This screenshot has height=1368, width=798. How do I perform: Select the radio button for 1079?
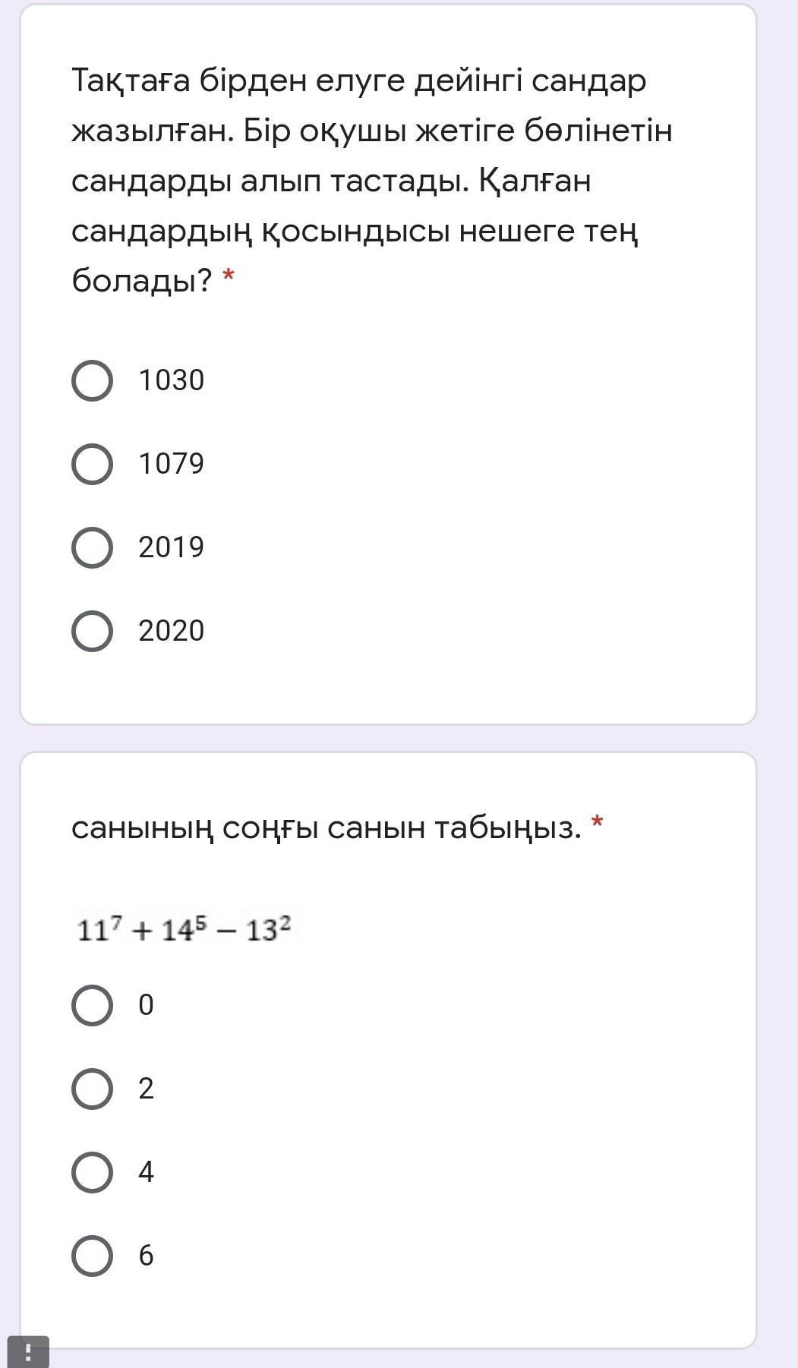(93, 464)
